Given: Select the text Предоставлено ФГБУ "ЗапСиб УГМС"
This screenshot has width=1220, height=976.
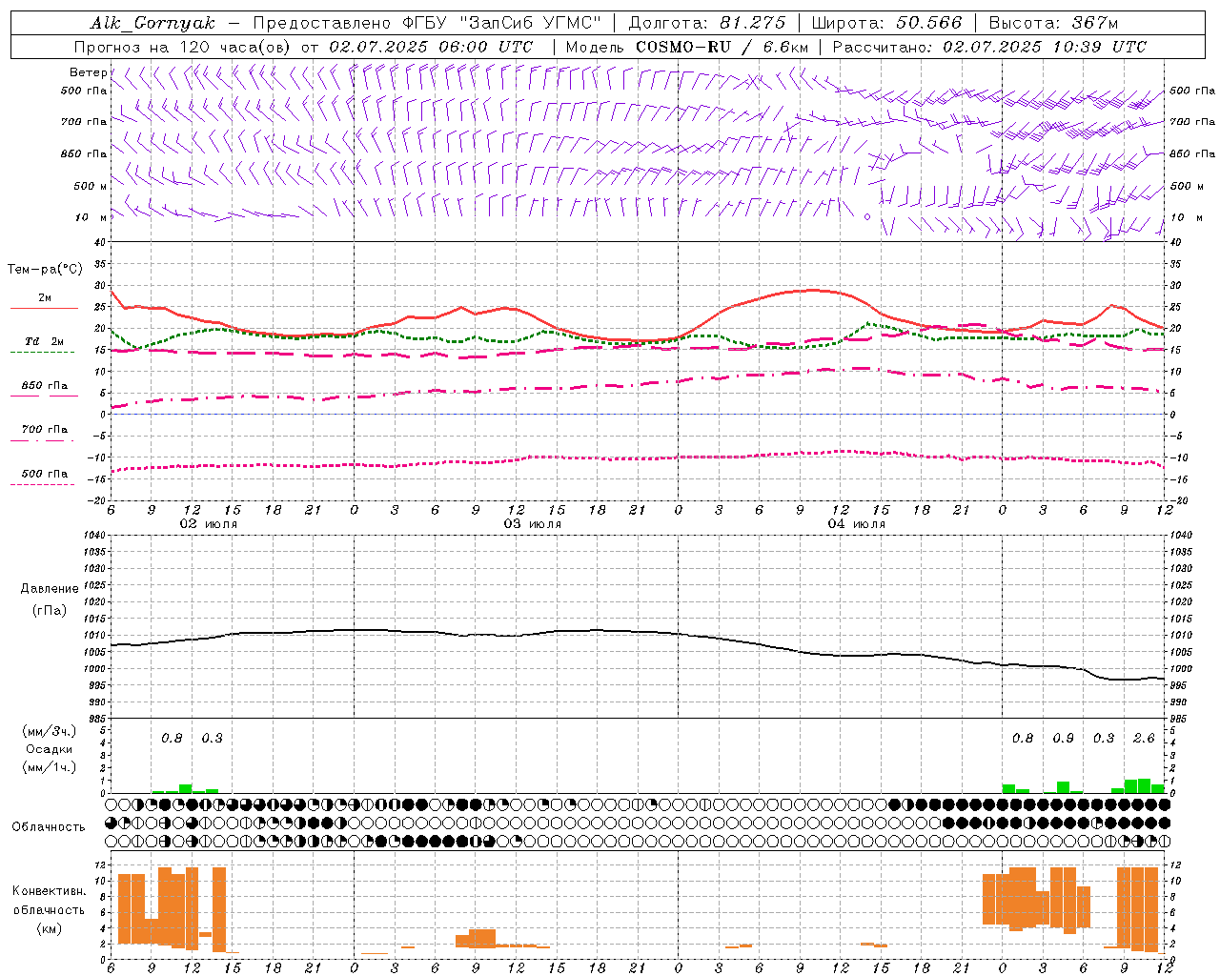Looking at the screenshot, I should point(428,23).
